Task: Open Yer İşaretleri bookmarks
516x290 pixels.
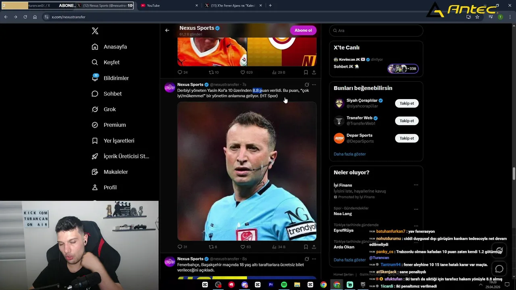Action: pos(113,141)
